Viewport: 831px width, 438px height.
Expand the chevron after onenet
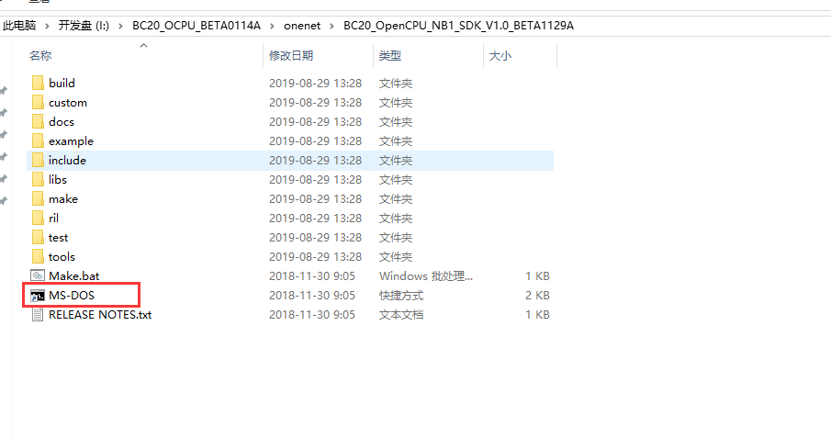pos(331,26)
